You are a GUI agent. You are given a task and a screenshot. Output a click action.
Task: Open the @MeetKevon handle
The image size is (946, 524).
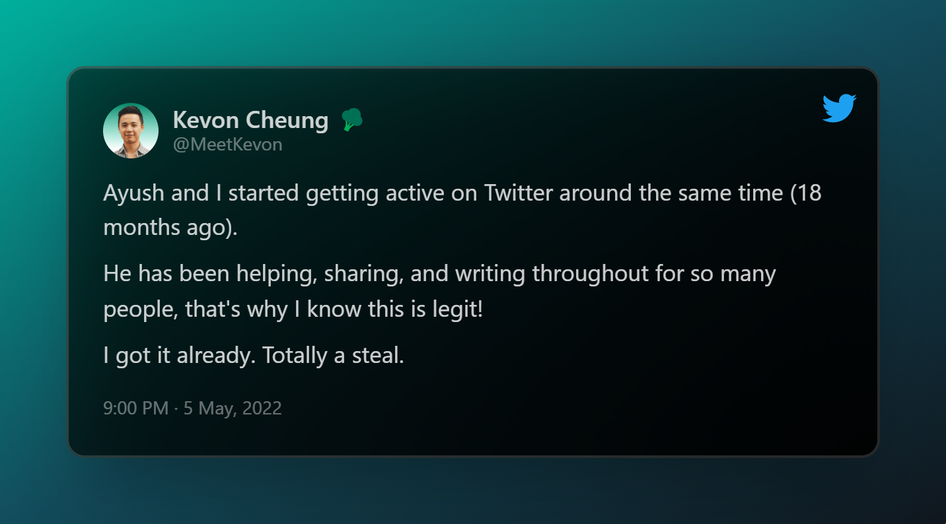[227, 145]
